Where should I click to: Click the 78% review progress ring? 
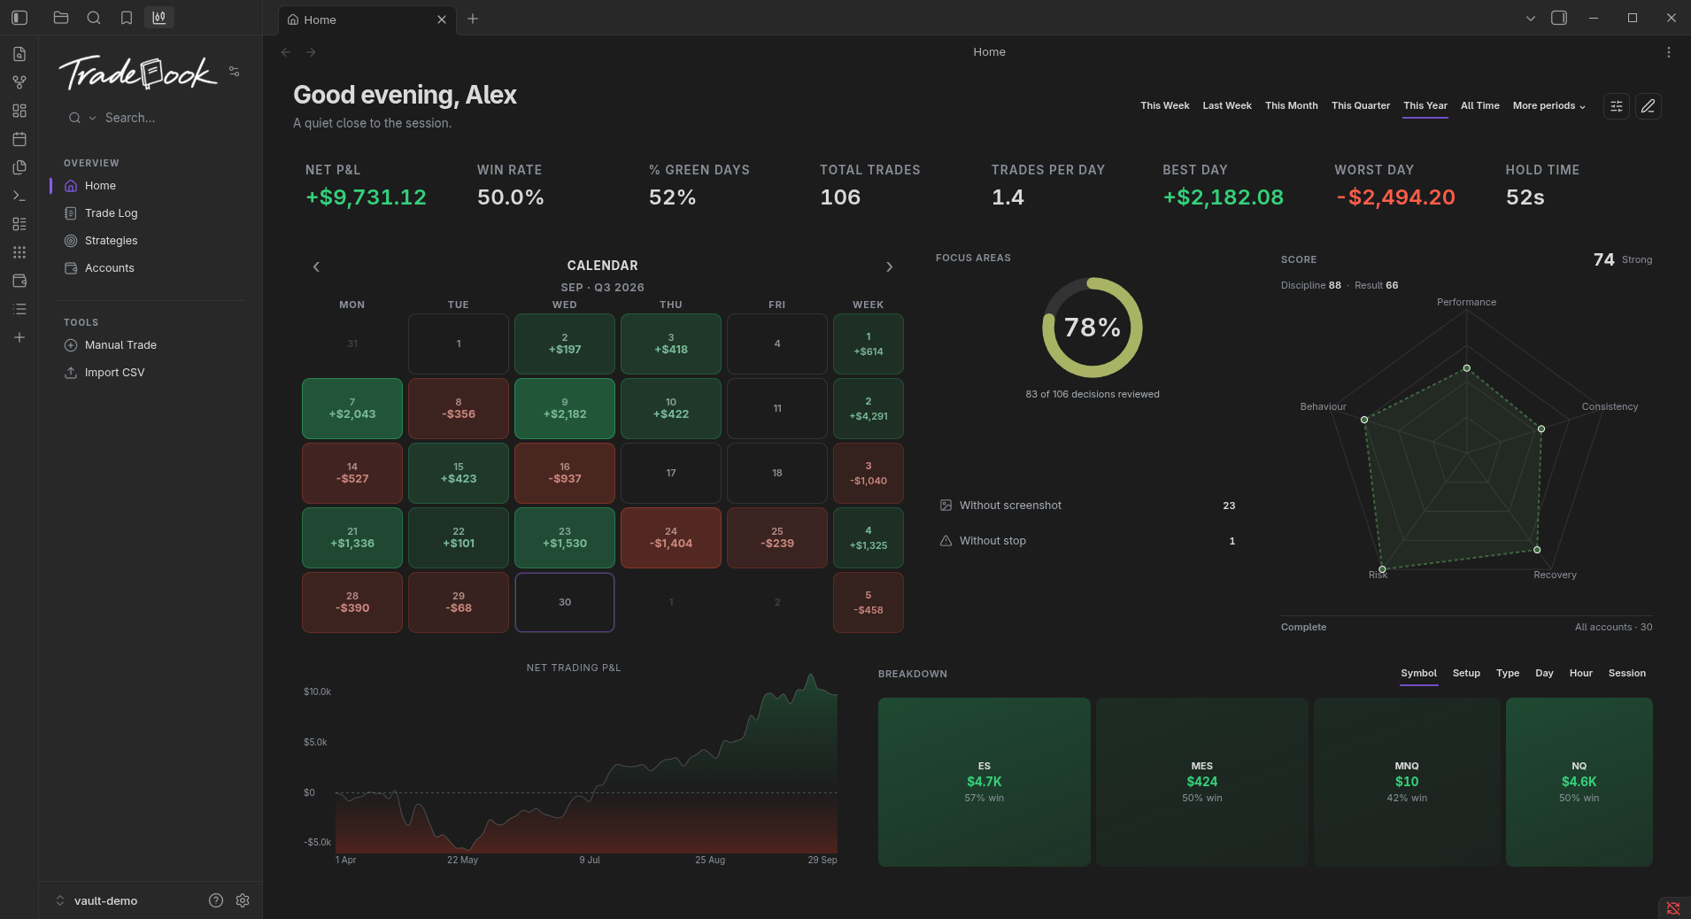point(1092,328)
